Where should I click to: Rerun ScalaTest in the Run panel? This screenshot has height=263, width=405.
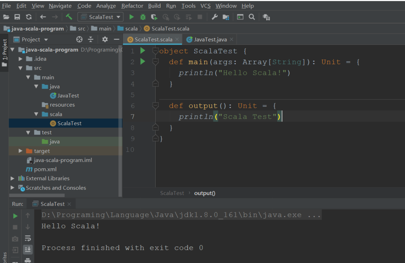coord(15,216)
